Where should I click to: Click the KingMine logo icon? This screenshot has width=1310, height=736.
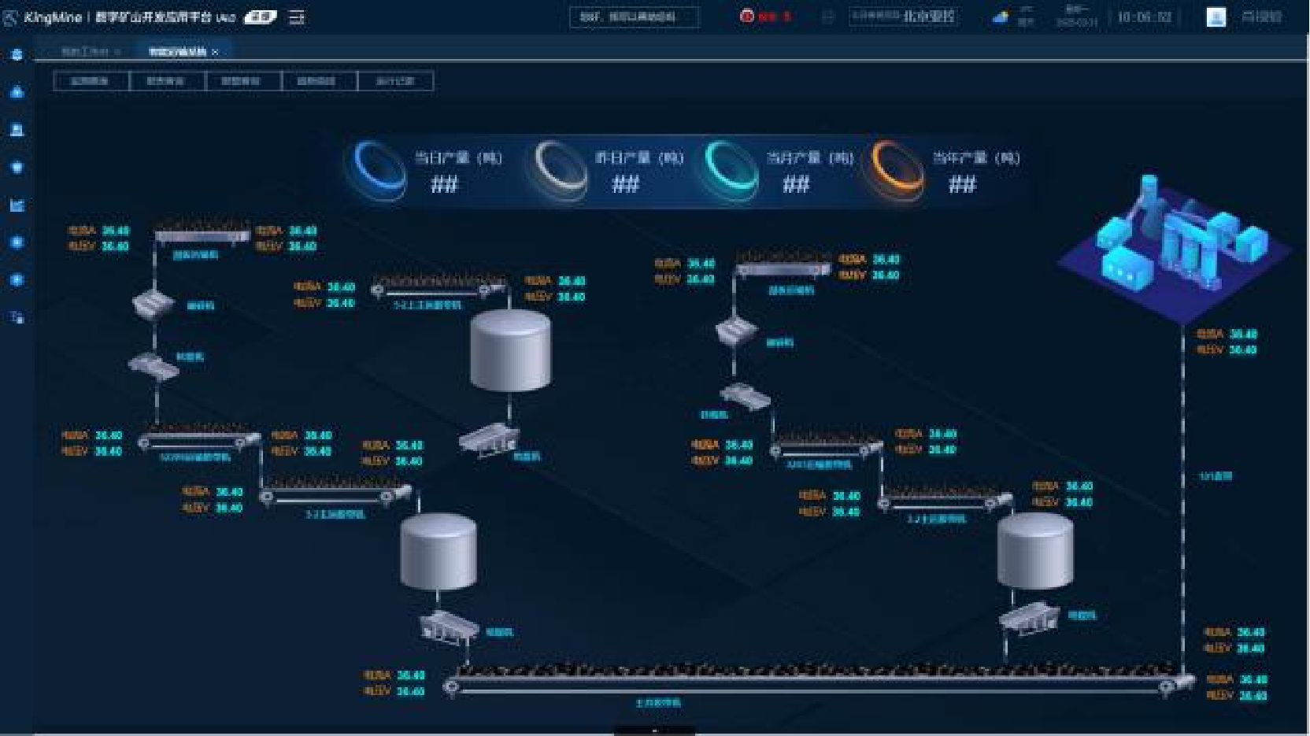[11, 17]
